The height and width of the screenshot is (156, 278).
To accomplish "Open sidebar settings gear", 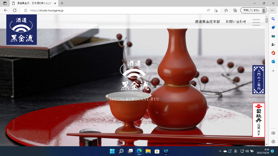I will [273, 142].
